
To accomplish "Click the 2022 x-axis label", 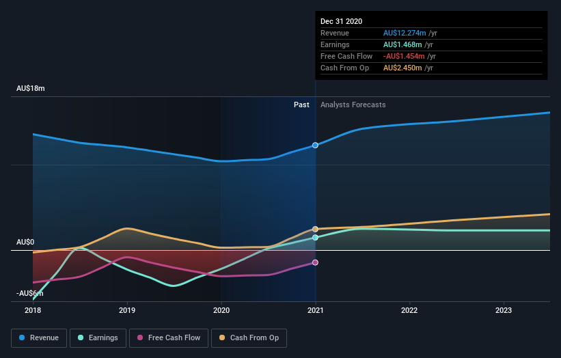I will tap(409, 310).
